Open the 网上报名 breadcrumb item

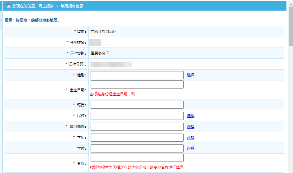pyautogui.click(x=46, y=6)
